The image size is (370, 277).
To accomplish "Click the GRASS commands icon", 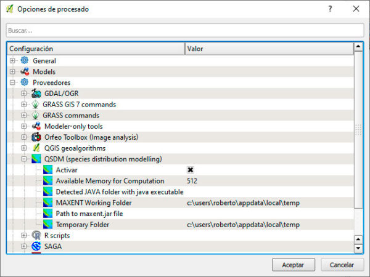I will pos(35,116).
